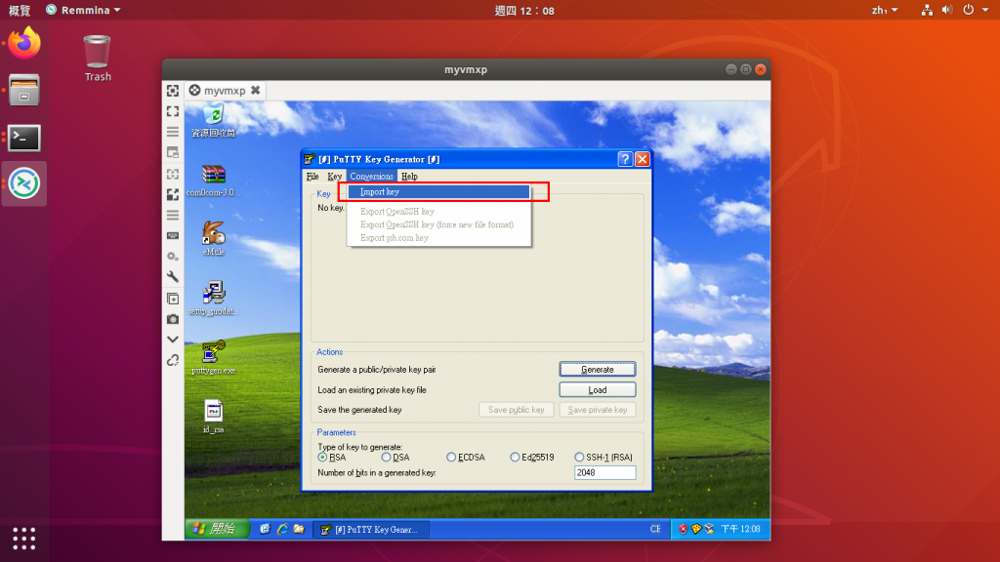
Task: Open the Help menu in PuTTY Key Generator
Action: click(409, 177)
